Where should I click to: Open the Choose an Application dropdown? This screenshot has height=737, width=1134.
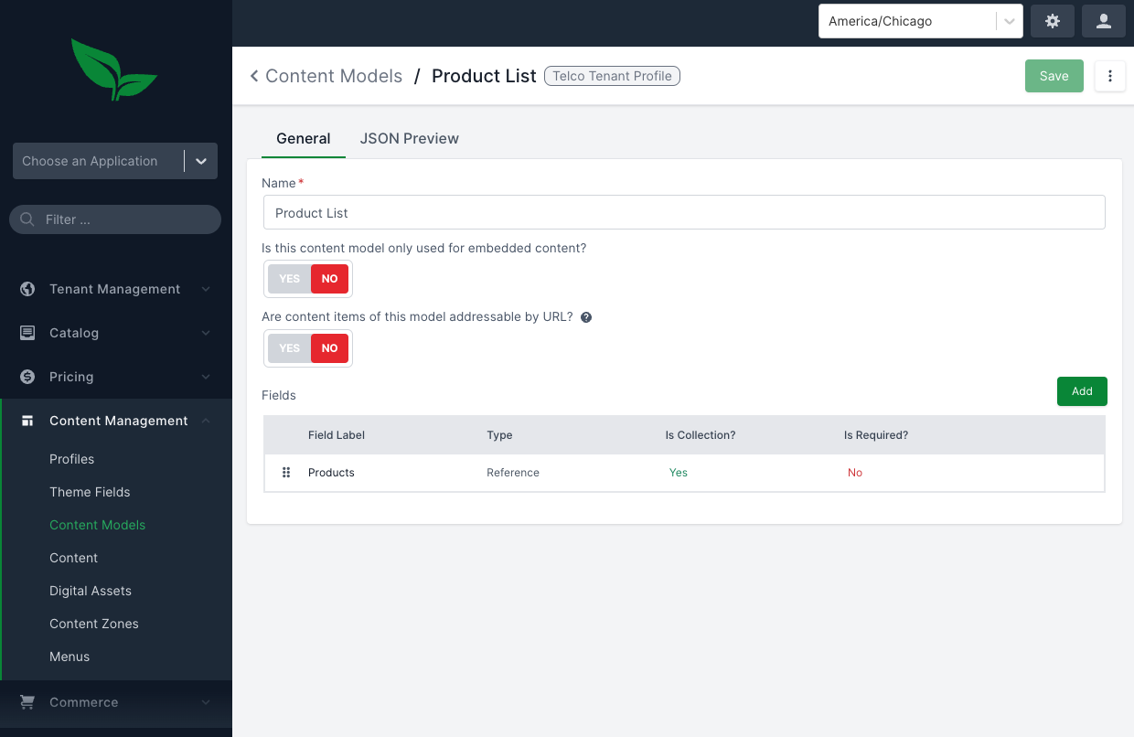click(115, 161)
